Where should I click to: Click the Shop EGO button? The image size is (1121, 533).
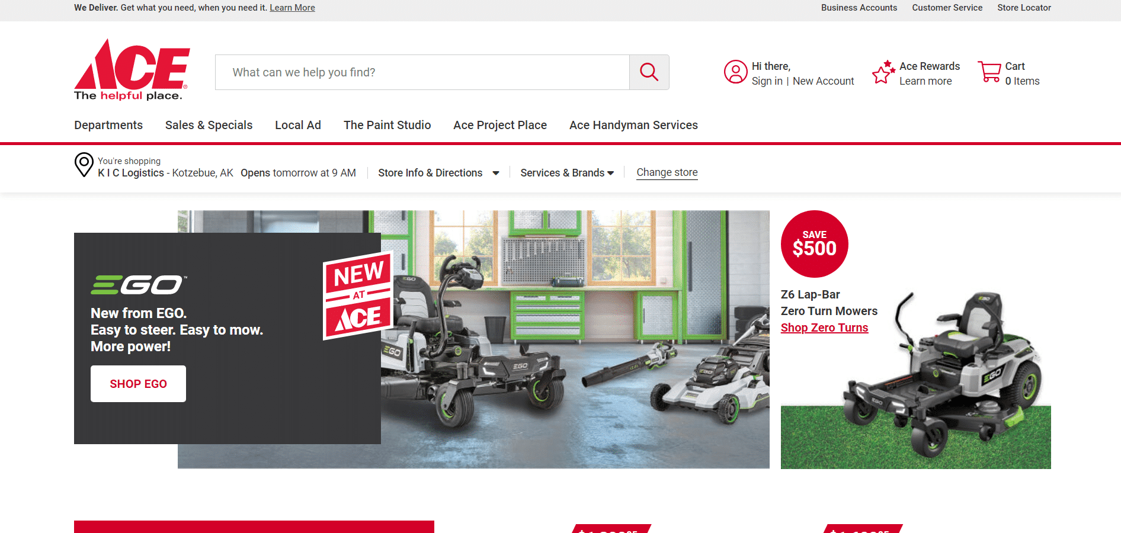pos(138,384)
